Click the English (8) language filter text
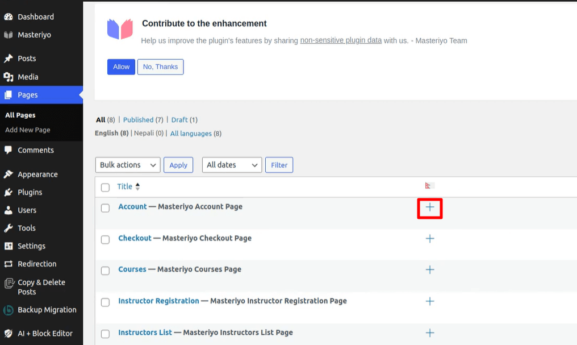 pyautogui.click(x=111, y=133)
